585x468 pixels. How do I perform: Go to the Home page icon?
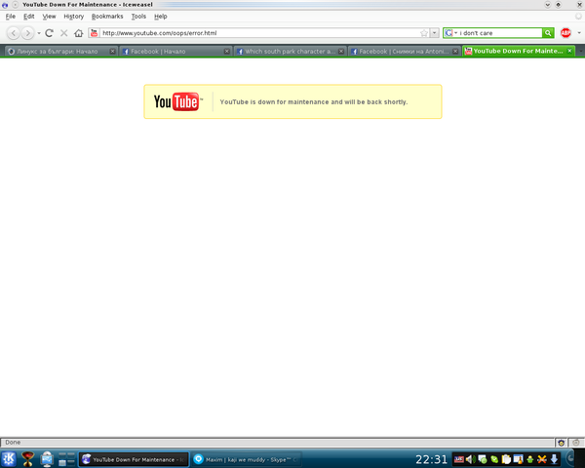point(78,33)
